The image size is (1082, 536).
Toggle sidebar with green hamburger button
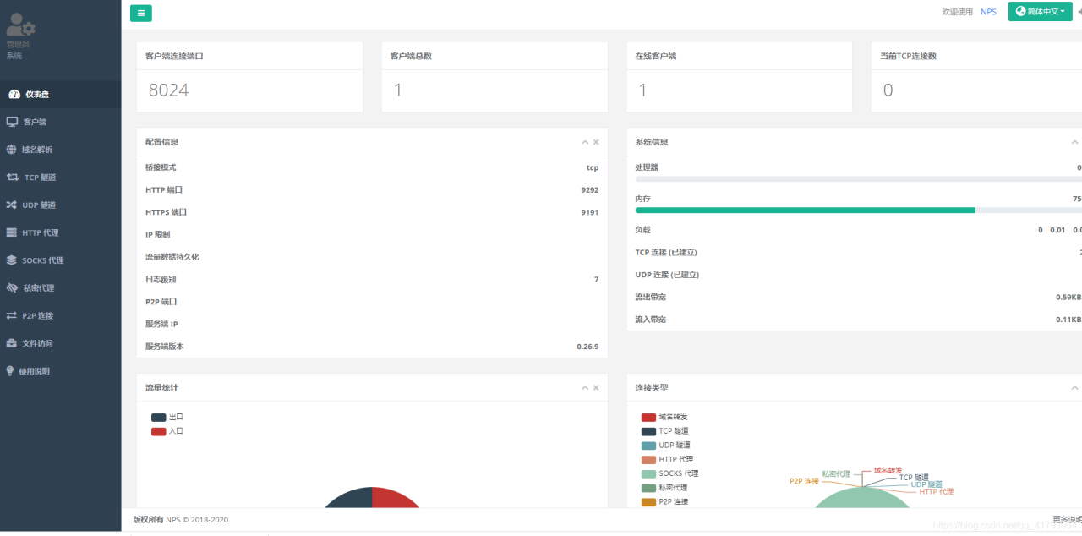click(141, 12)
